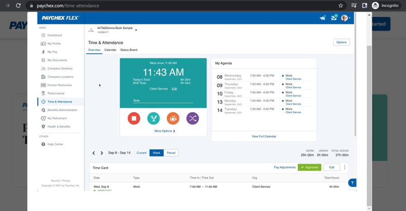Open the Status Board tab
This screenshot has height=211, width=406.
pyautogui.click(x=129, y=50)
